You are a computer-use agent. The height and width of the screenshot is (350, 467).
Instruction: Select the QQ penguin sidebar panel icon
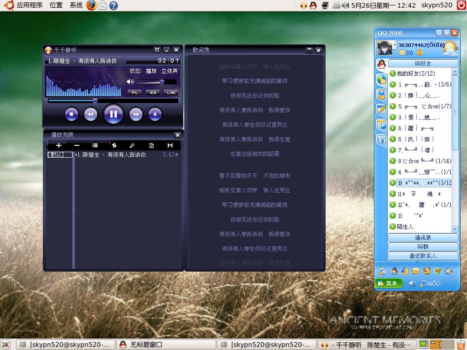coord(382,64)
